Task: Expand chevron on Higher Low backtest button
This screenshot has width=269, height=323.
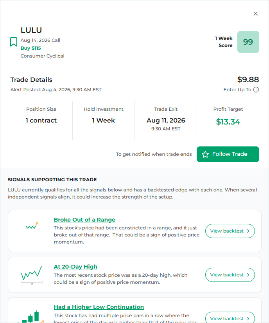Action: pos(248,319)
